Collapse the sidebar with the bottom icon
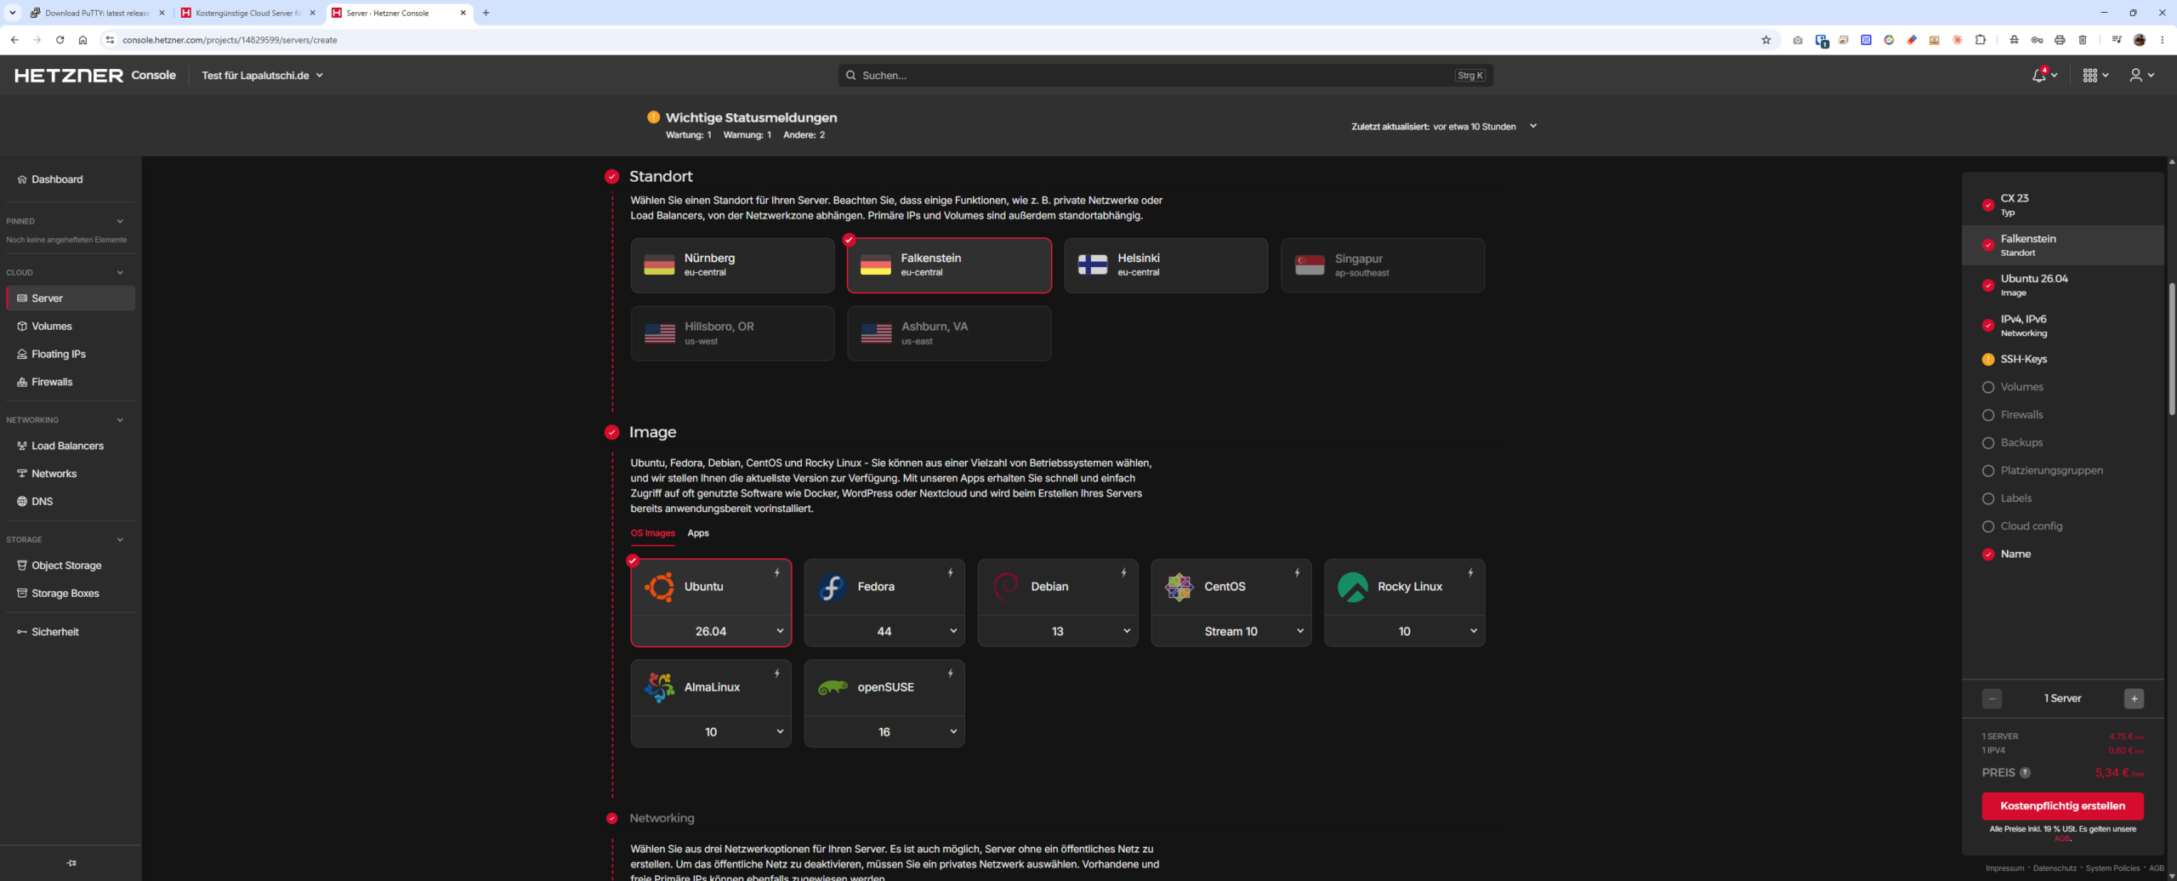Image resolution: width=2177 pixels, height=881 pixels. (x=71, y=863)
